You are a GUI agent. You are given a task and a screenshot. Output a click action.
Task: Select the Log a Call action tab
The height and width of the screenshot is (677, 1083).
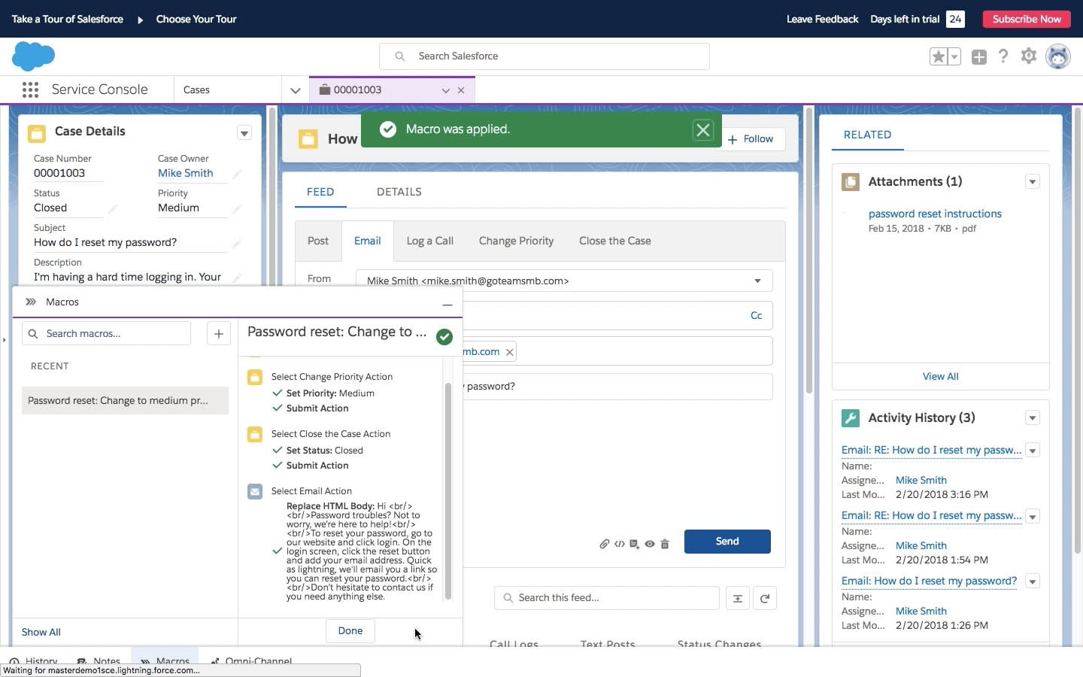[430, 241]
